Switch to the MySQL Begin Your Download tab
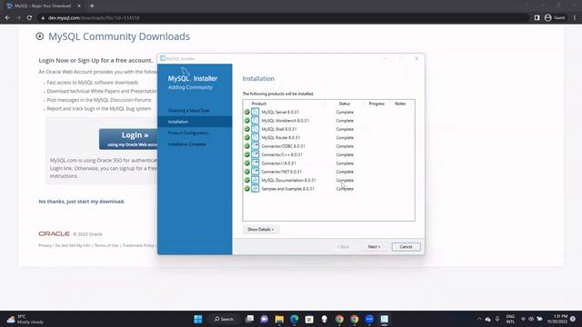The height and width of the screenshot is (327, 582). [x=44, y=6]
